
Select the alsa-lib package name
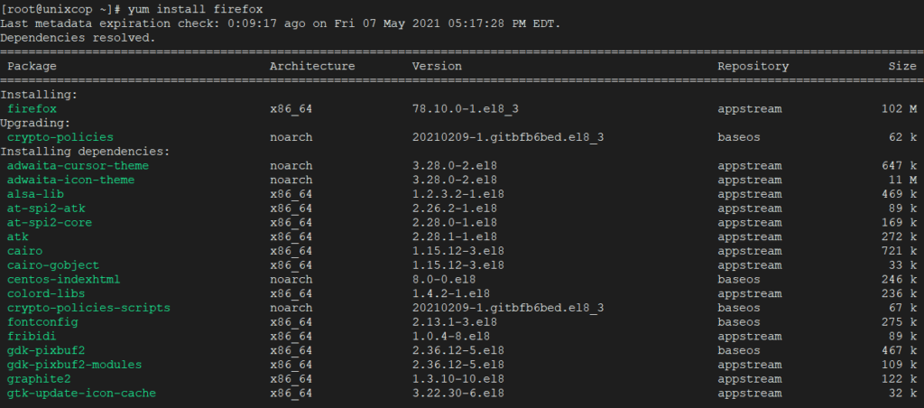tap(35, 195)
